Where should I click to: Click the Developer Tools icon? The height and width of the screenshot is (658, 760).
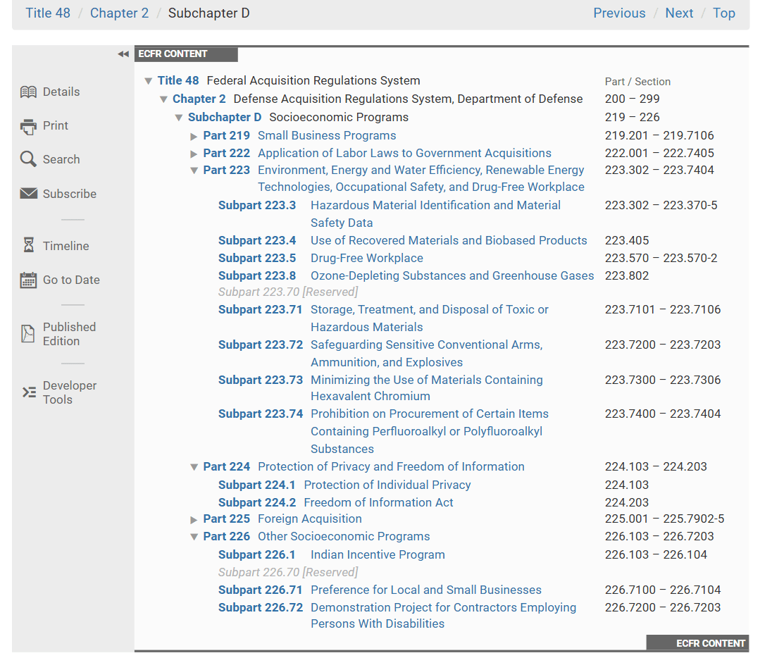[29, 392]
